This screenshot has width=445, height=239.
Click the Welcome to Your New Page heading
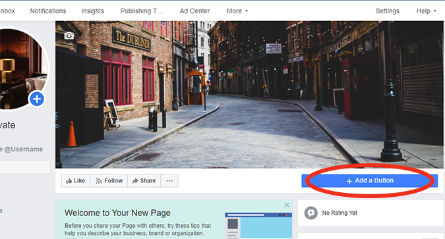point(117,213)
